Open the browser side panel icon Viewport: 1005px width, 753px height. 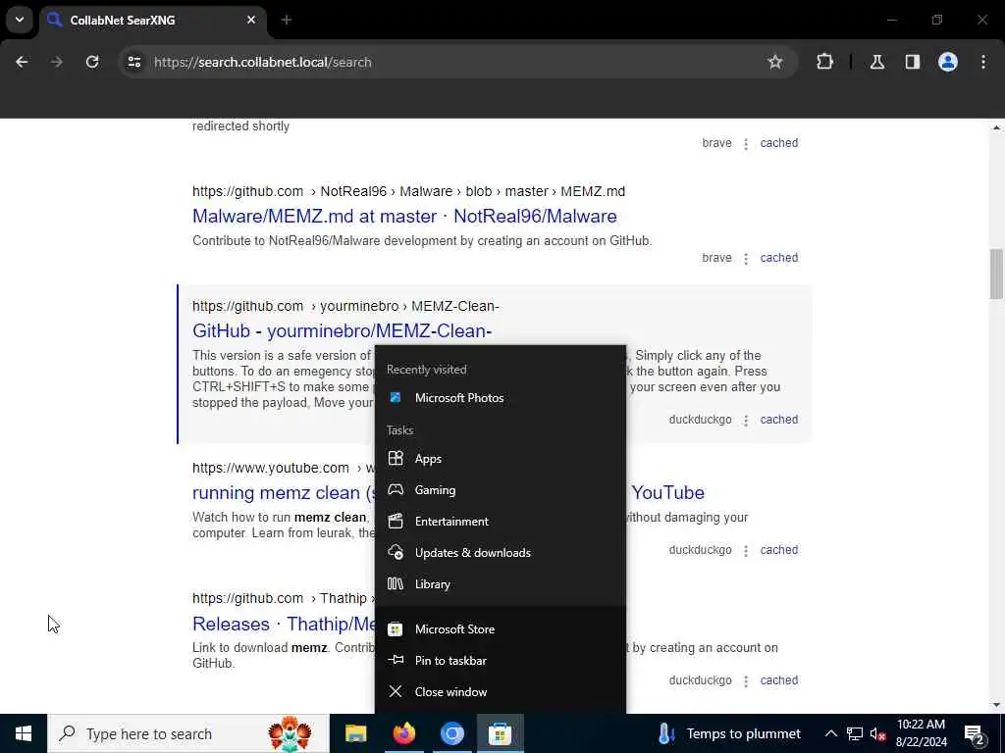tap(912, 62)
